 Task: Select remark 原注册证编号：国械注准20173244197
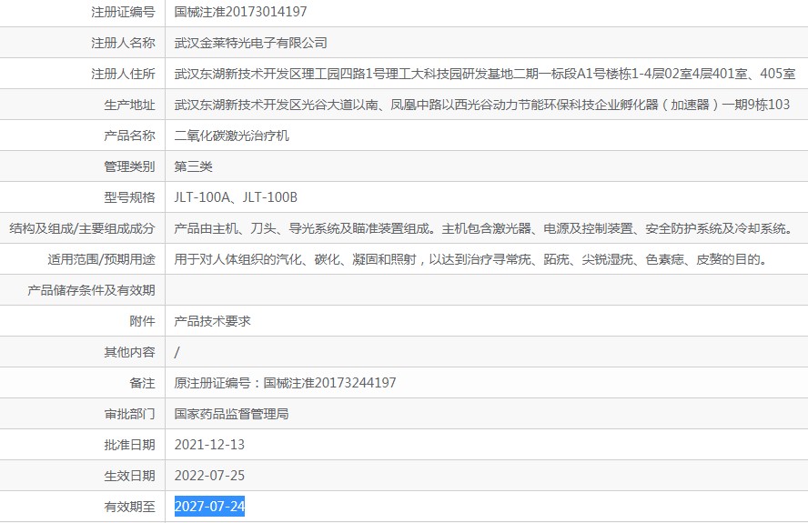286,383
